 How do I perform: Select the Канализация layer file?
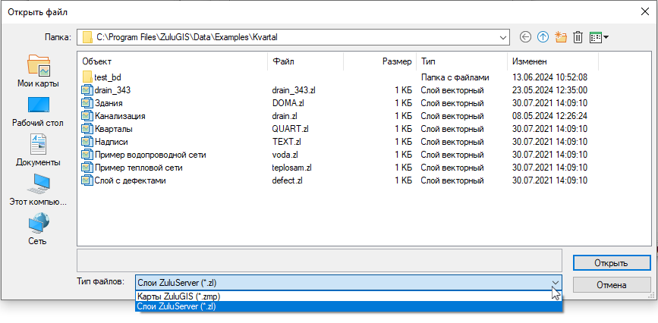tap(120, 116)
